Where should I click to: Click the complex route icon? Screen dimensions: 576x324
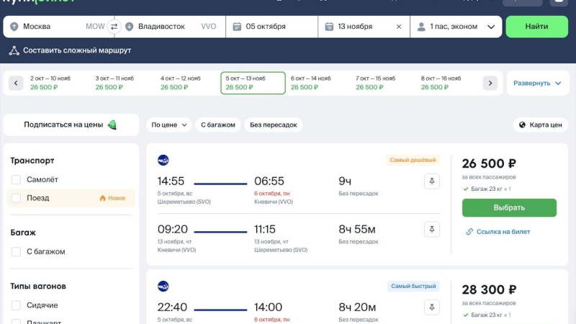pyautogui.click(x=14, y=50)
